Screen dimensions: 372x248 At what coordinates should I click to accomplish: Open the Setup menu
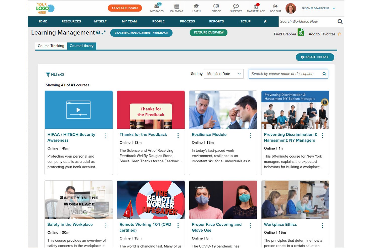pyautogui.click(x=245, y=21)
